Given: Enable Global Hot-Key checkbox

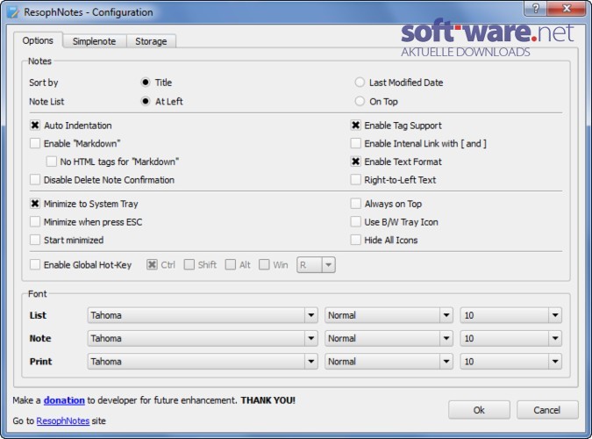Looking at the screenshot, I should tap(35, 264).
